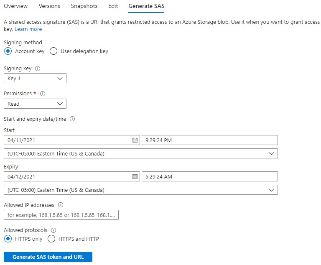Click the Permissions info icon

[43, 94]
